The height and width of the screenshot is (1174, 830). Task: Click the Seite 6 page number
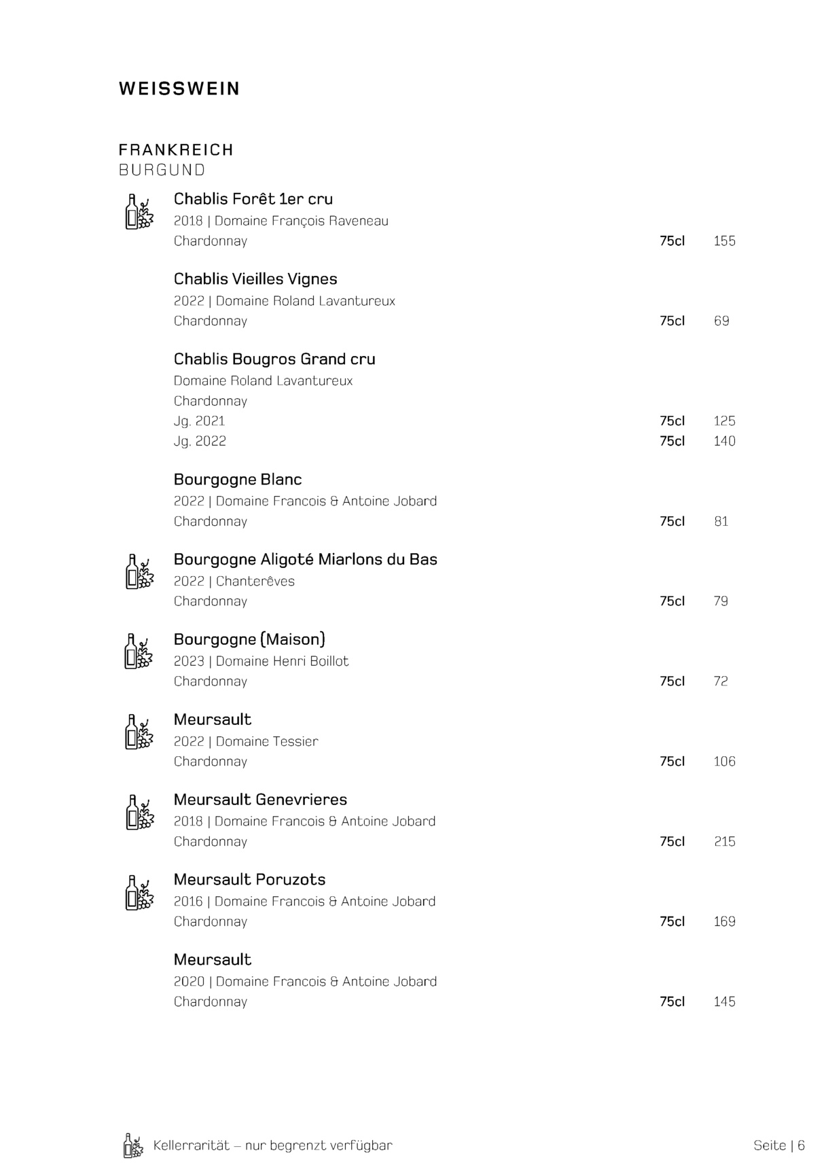778,1145
